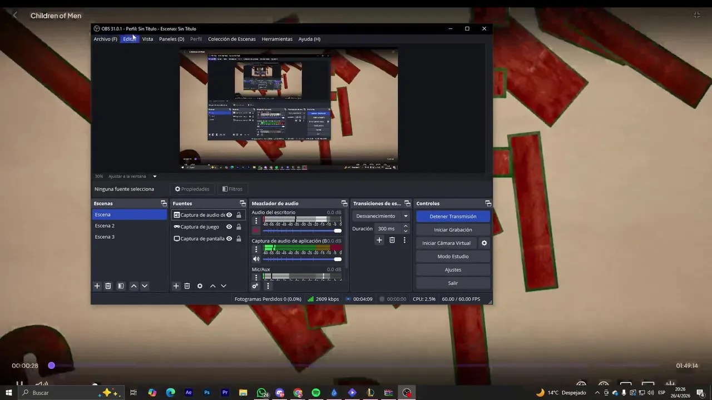The width and height of the screenshot is (712, 400).
Task: Open Editar menu
Action: pos(129,39)
